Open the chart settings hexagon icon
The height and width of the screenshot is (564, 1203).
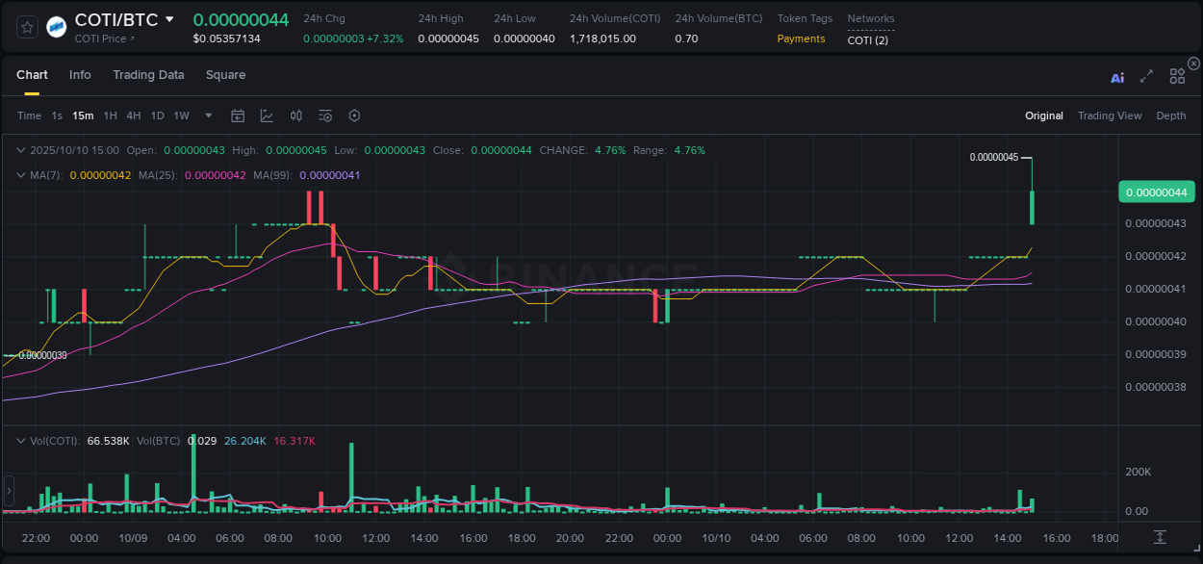[354, 115]
